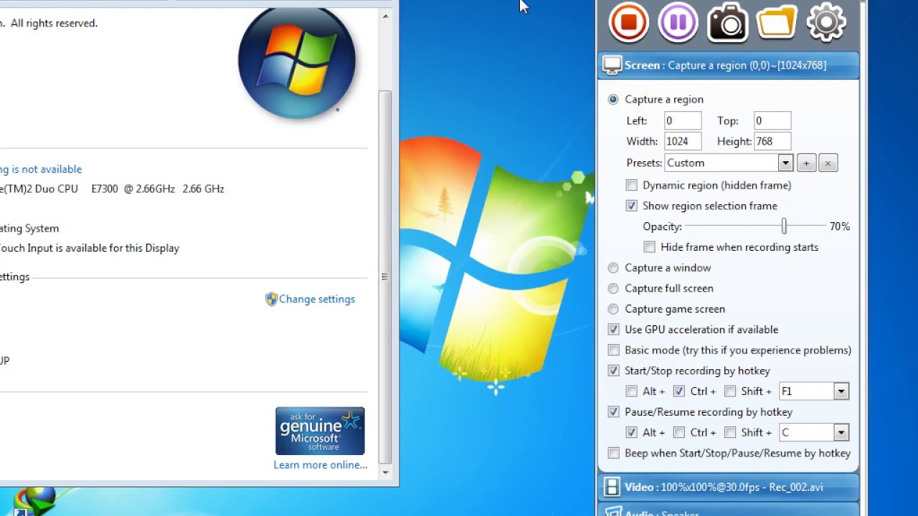Screen dimensions: 918x516
Task: Expand the Audio section header
Action: 728,511
